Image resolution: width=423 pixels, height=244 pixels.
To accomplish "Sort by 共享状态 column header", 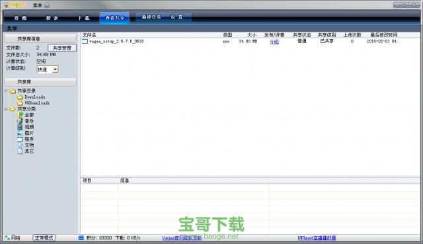I will pyautogui.click(x=302, y=35).
